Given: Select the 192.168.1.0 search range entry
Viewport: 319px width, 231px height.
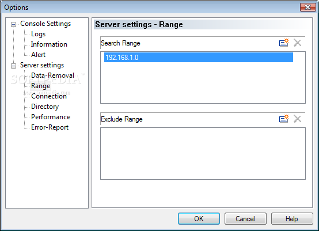Looking at the screenshot, I should [199, 58].
